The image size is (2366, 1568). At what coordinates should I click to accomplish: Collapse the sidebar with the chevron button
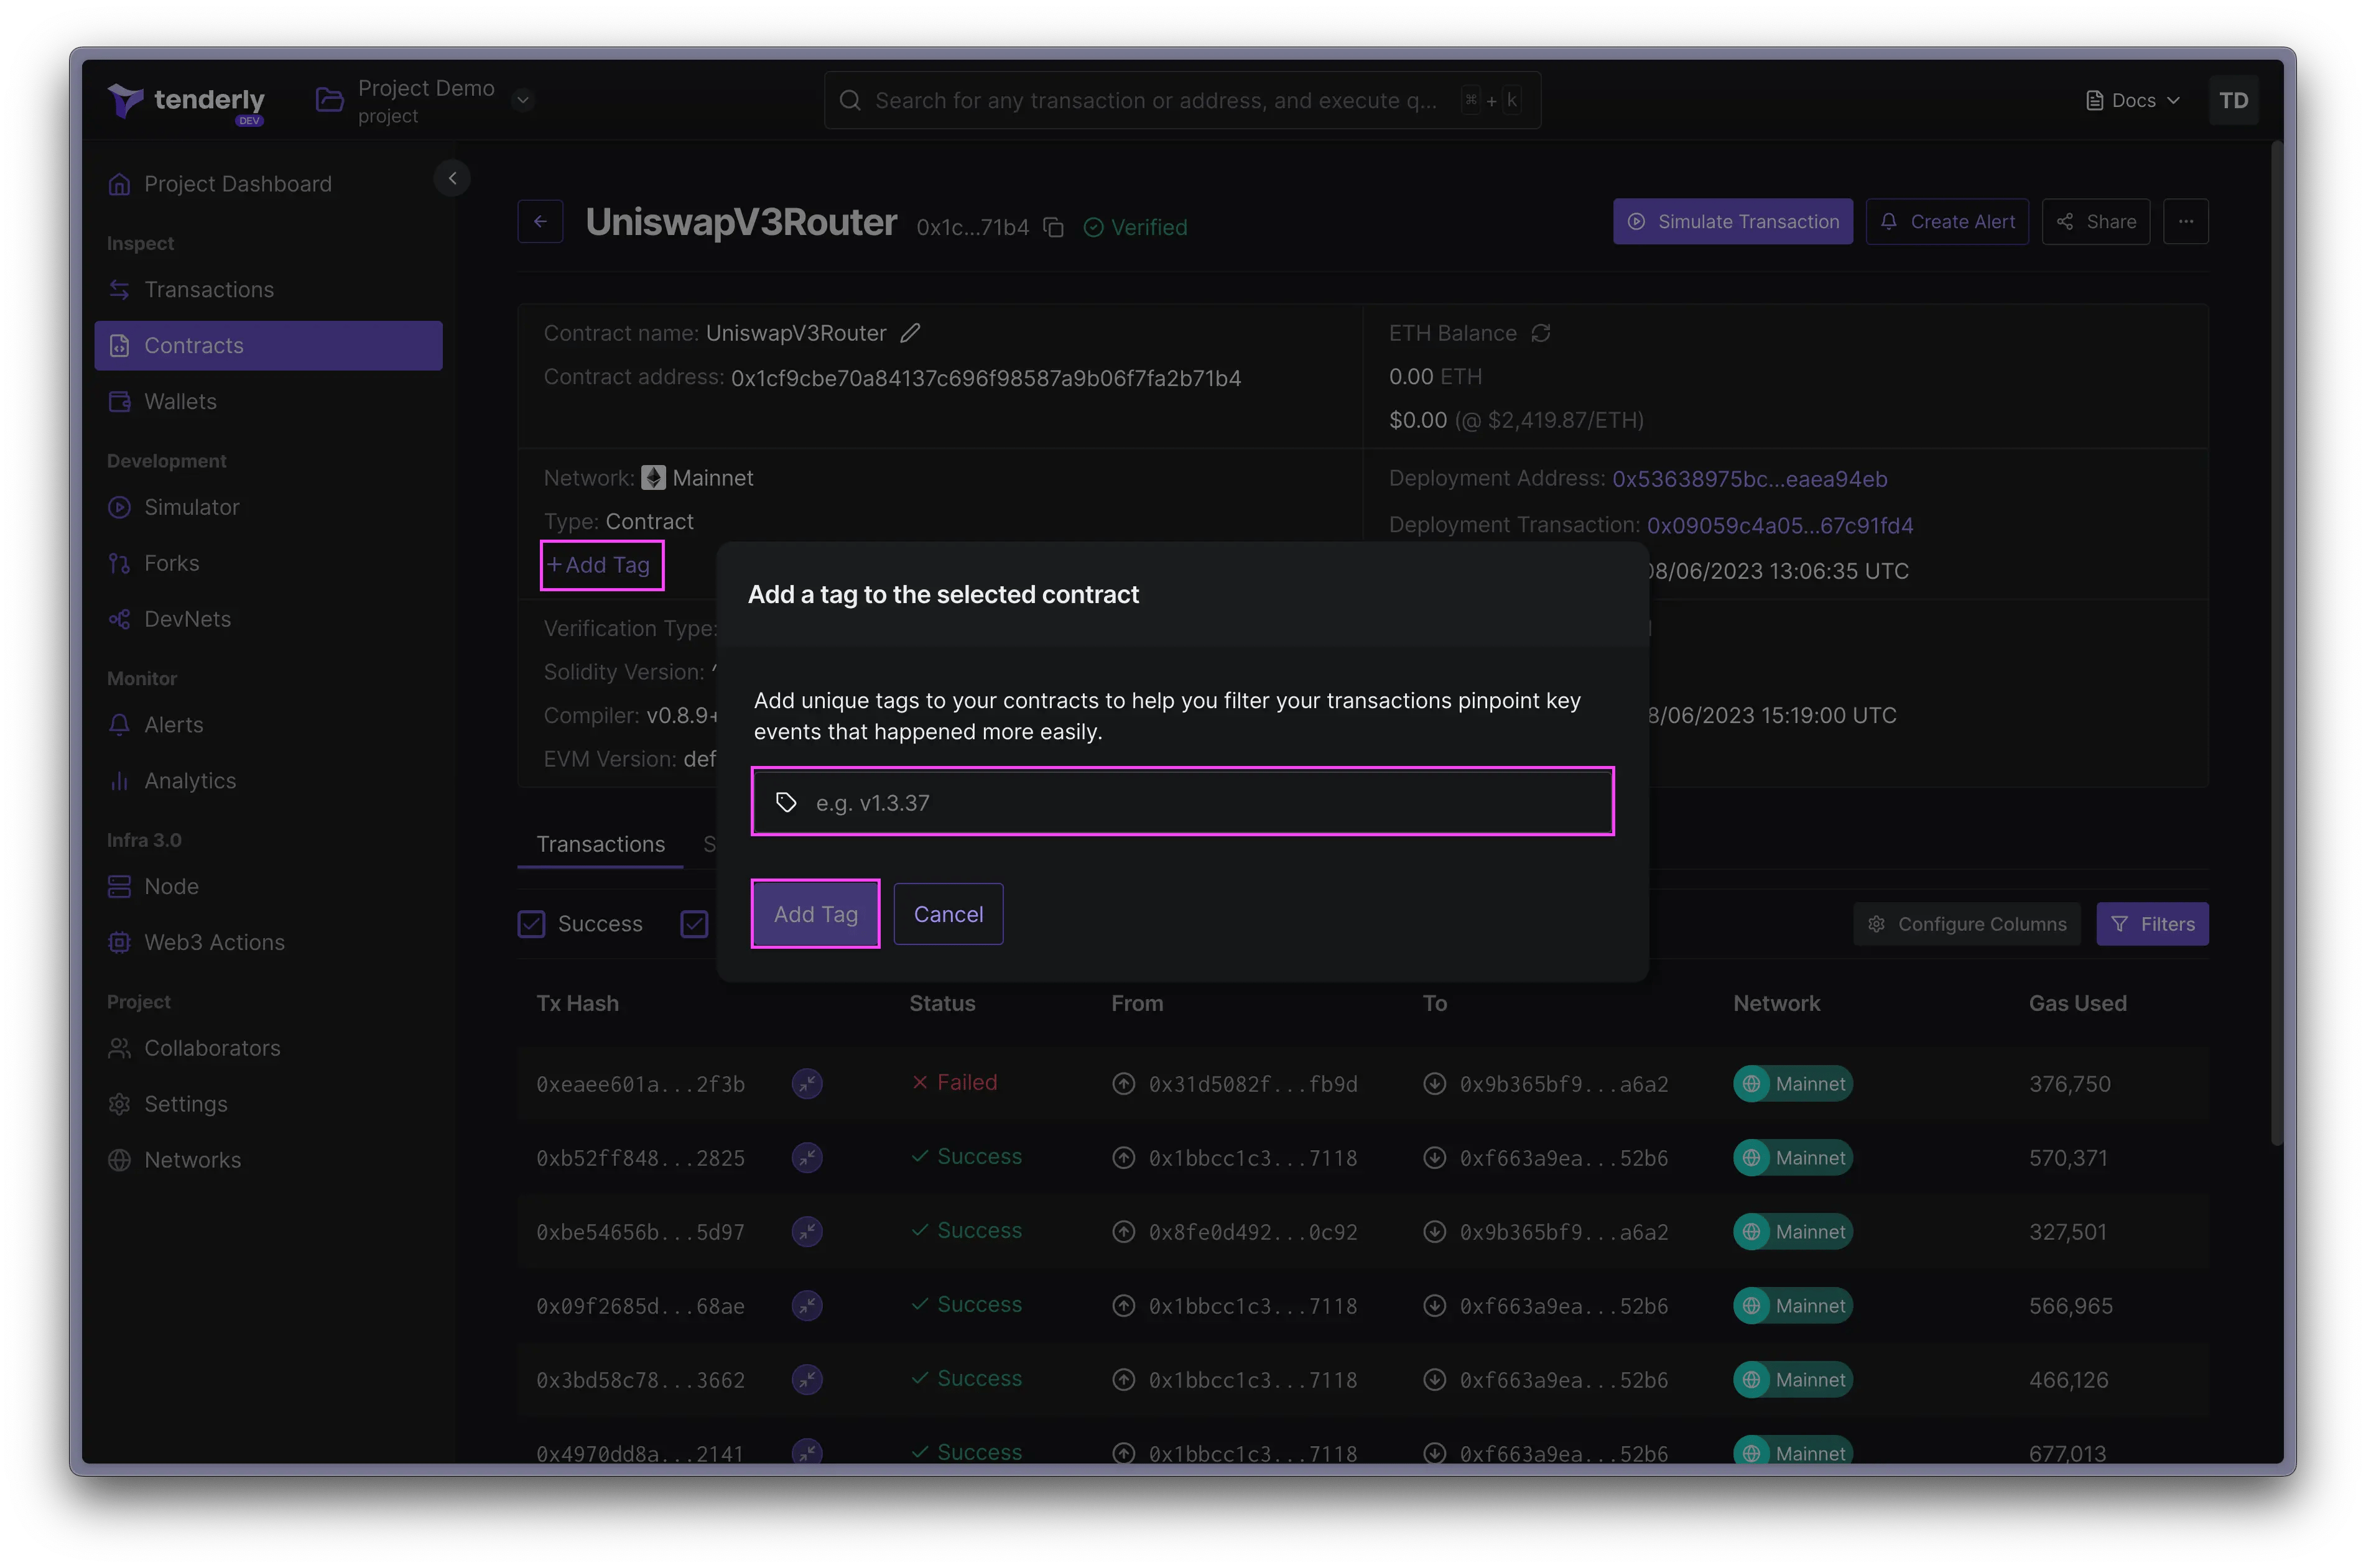coord(452,178)
